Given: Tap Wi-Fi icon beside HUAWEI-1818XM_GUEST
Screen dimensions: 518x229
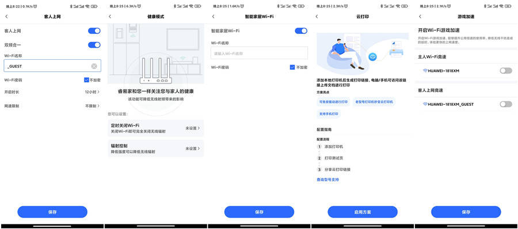Looking at the screenshot, I should pyautogui.click(x=425, y=104).
